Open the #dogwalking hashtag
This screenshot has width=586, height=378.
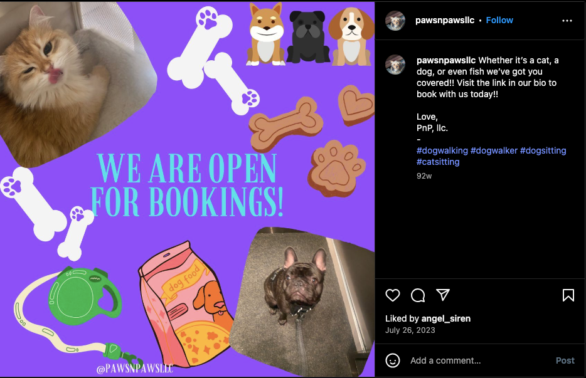(442, 150)
